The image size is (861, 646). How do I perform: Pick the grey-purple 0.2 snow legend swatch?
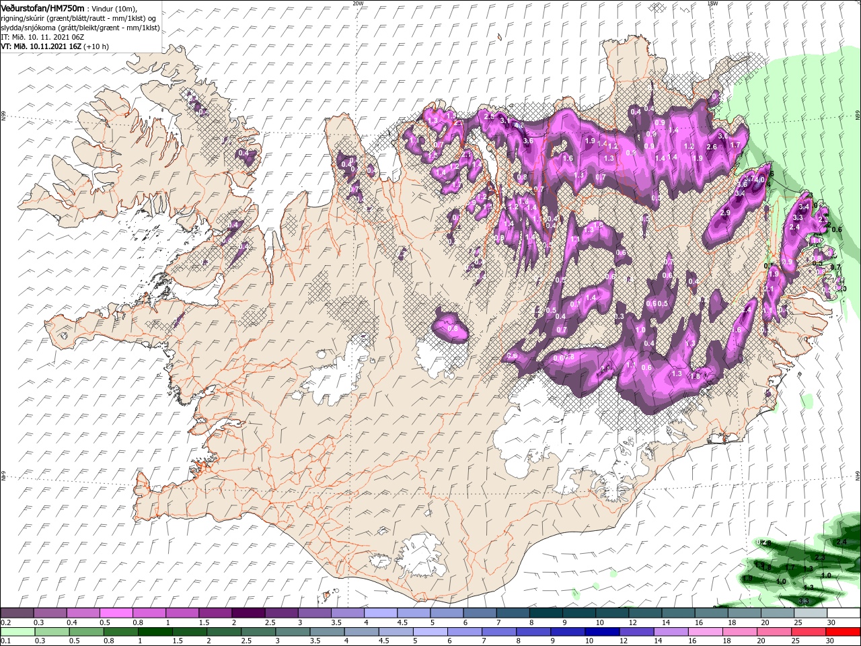[17, 613]
